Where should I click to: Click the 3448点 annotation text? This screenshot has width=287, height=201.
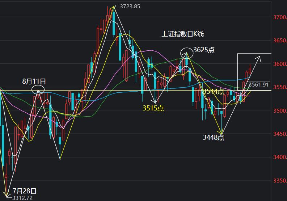(x=214, y=137)
